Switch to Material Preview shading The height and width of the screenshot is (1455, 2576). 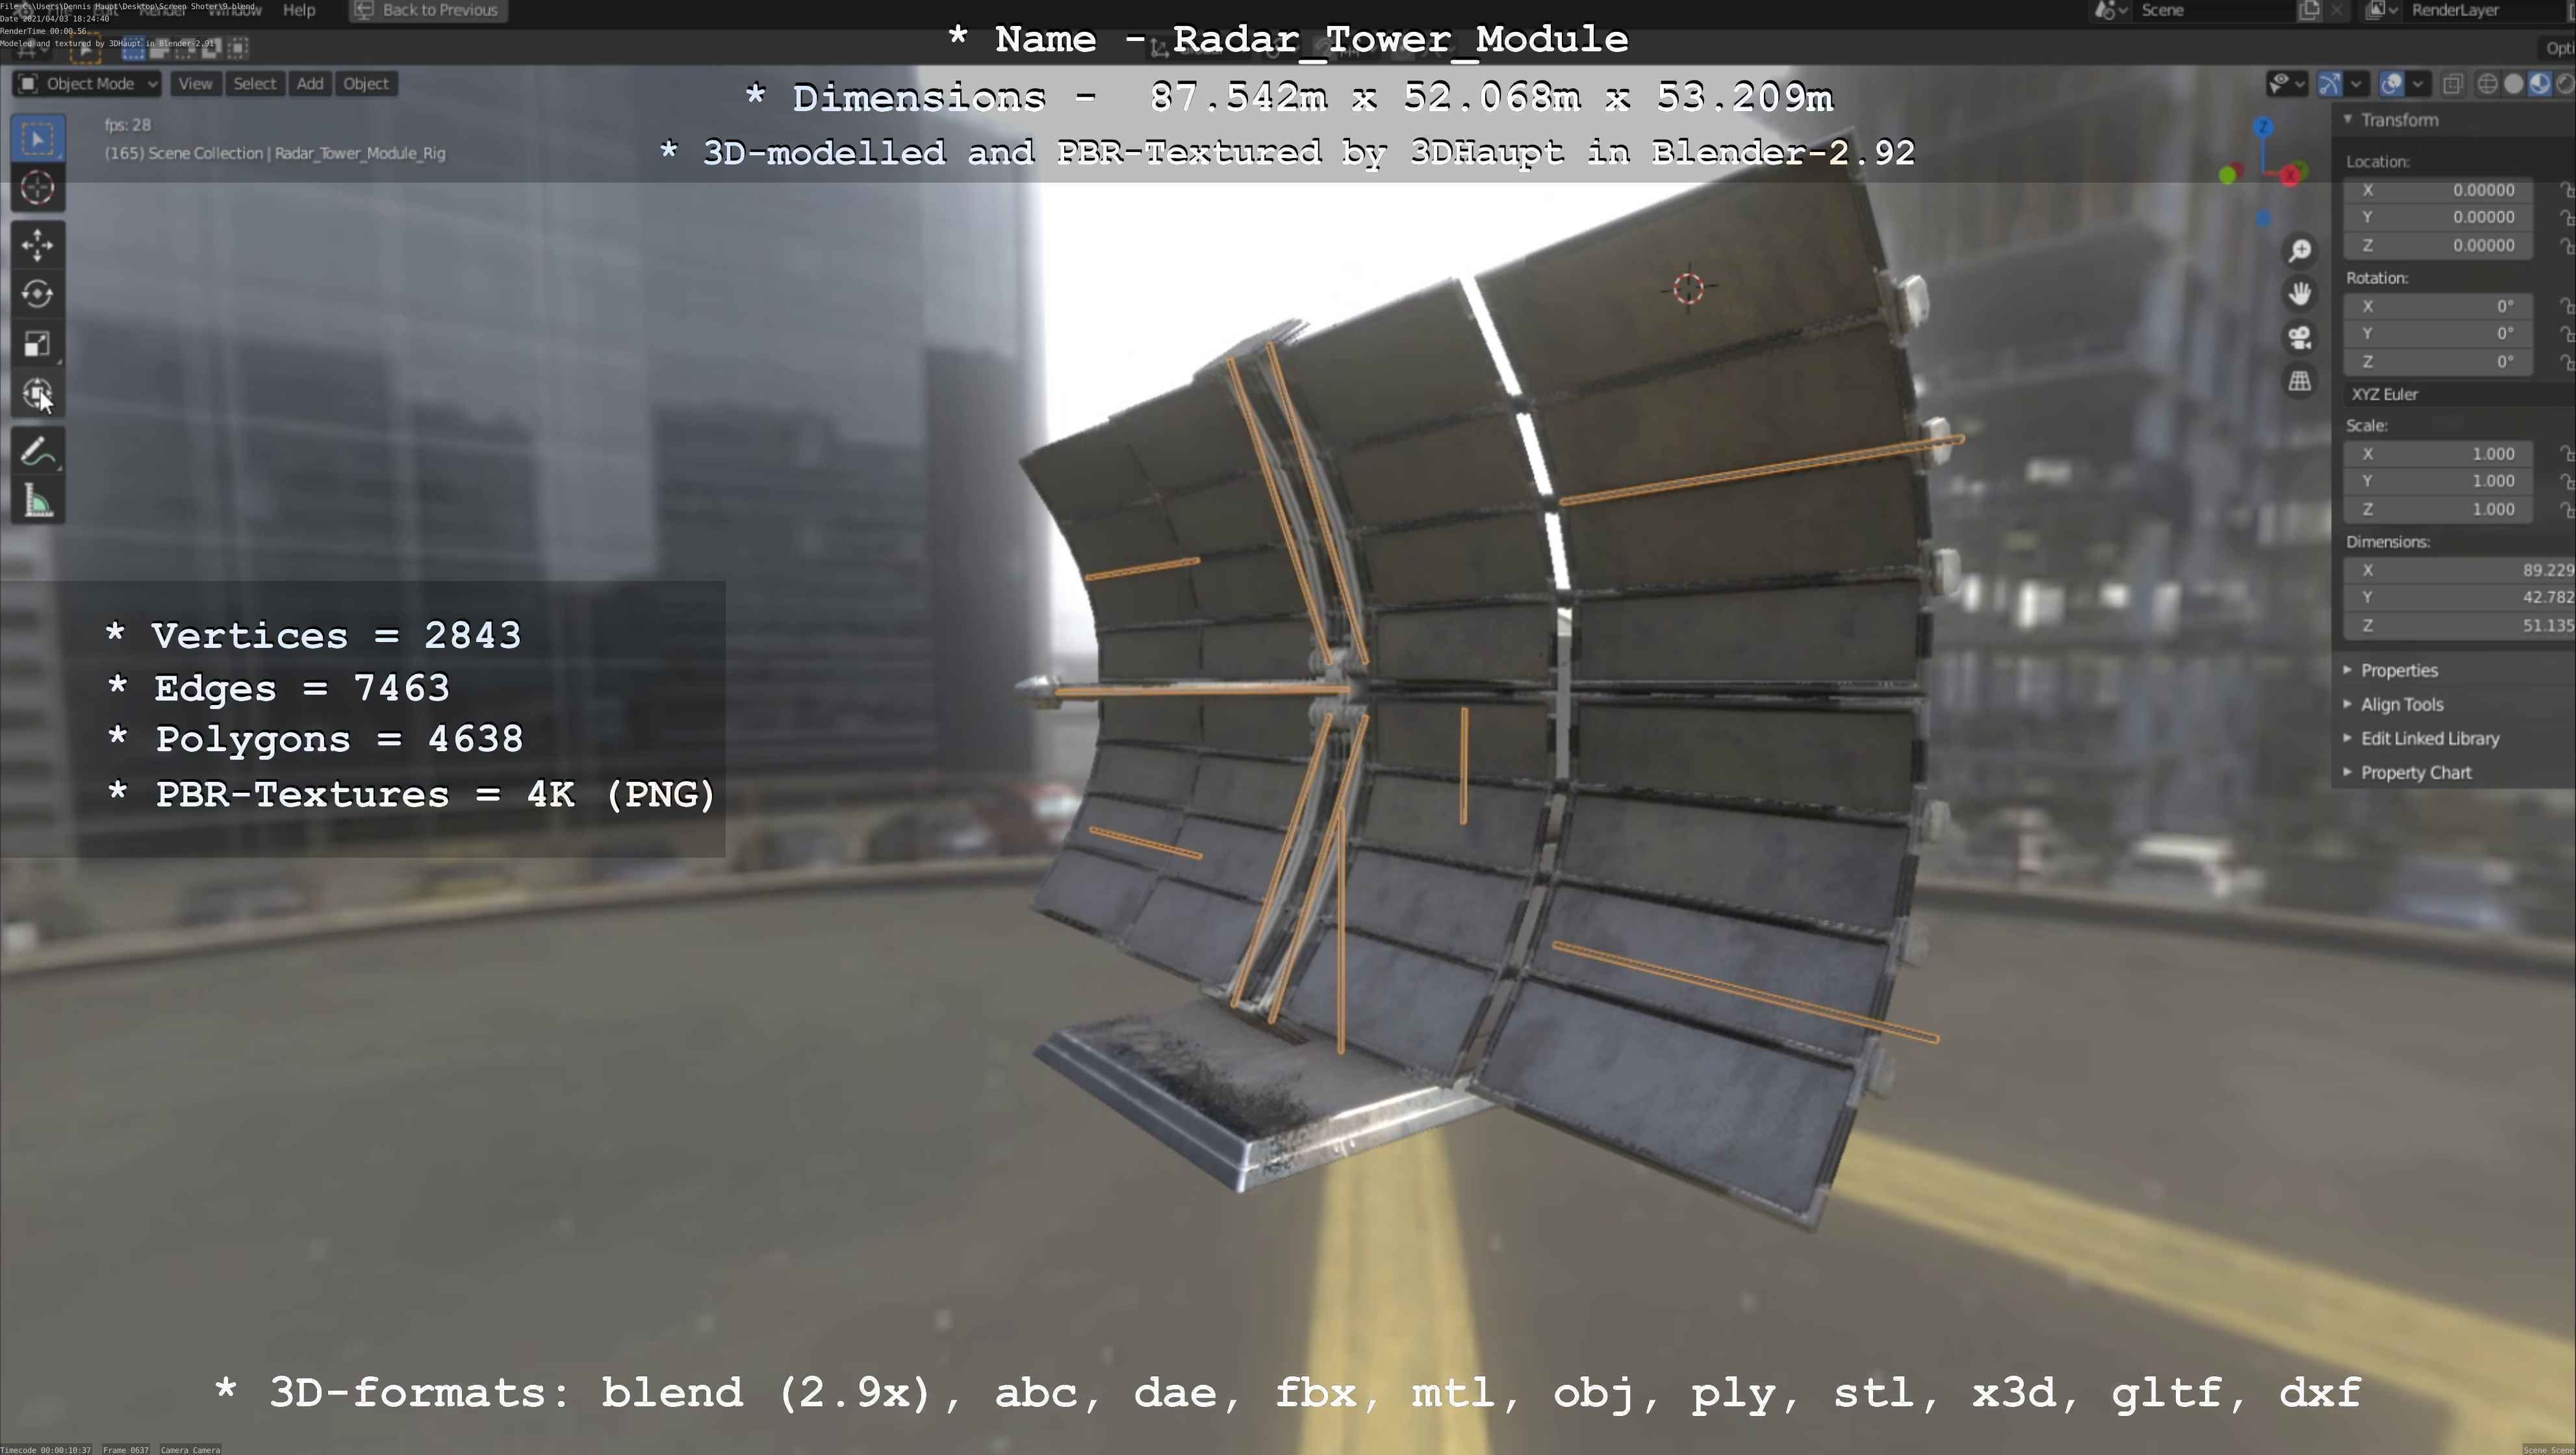(x=2540, y=84)
